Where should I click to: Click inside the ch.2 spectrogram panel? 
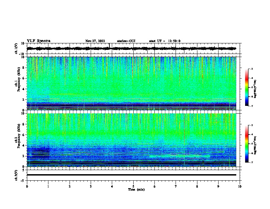point(132,140)
